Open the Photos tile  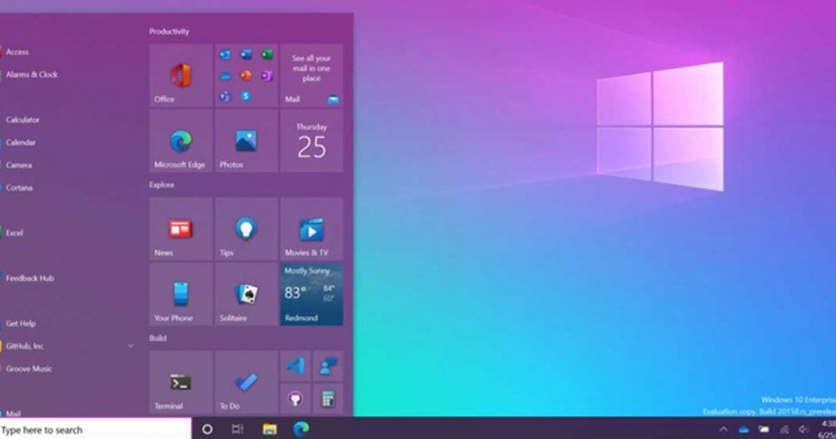[245, 141]
